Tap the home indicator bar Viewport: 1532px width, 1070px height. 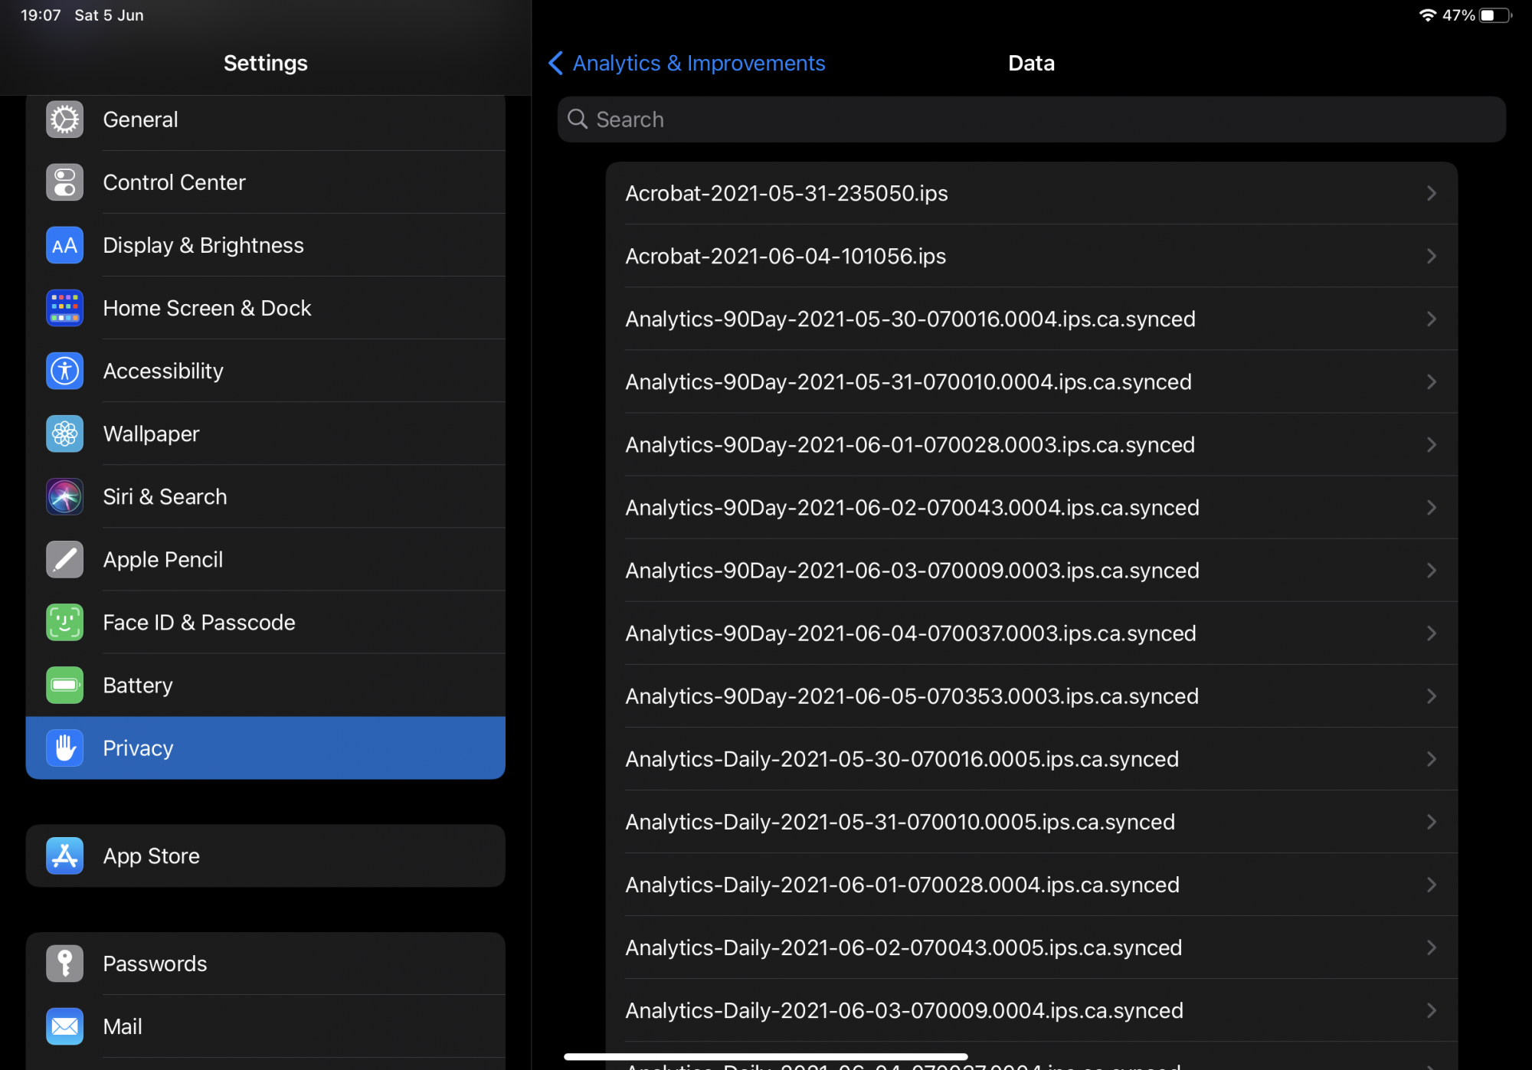(766, 1056)
